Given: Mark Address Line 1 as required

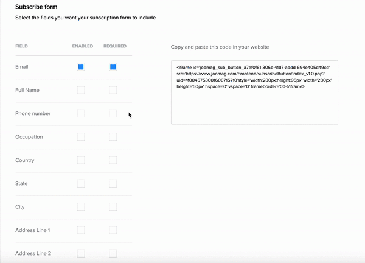Looking at the screenshot, I should [x=113, y=230].
